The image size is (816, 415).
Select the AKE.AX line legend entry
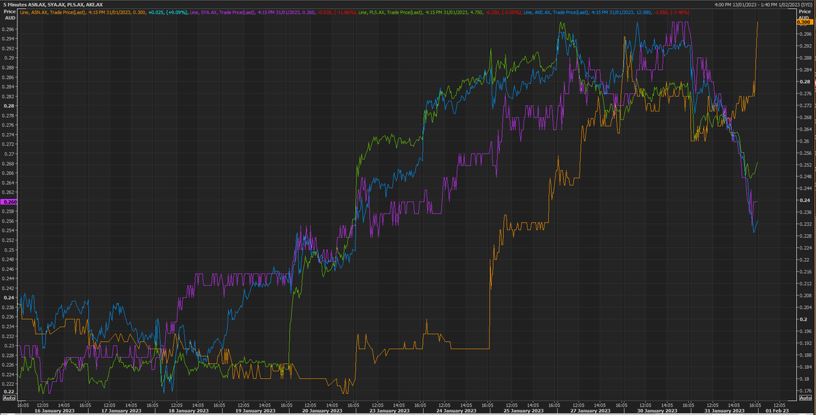606,12
